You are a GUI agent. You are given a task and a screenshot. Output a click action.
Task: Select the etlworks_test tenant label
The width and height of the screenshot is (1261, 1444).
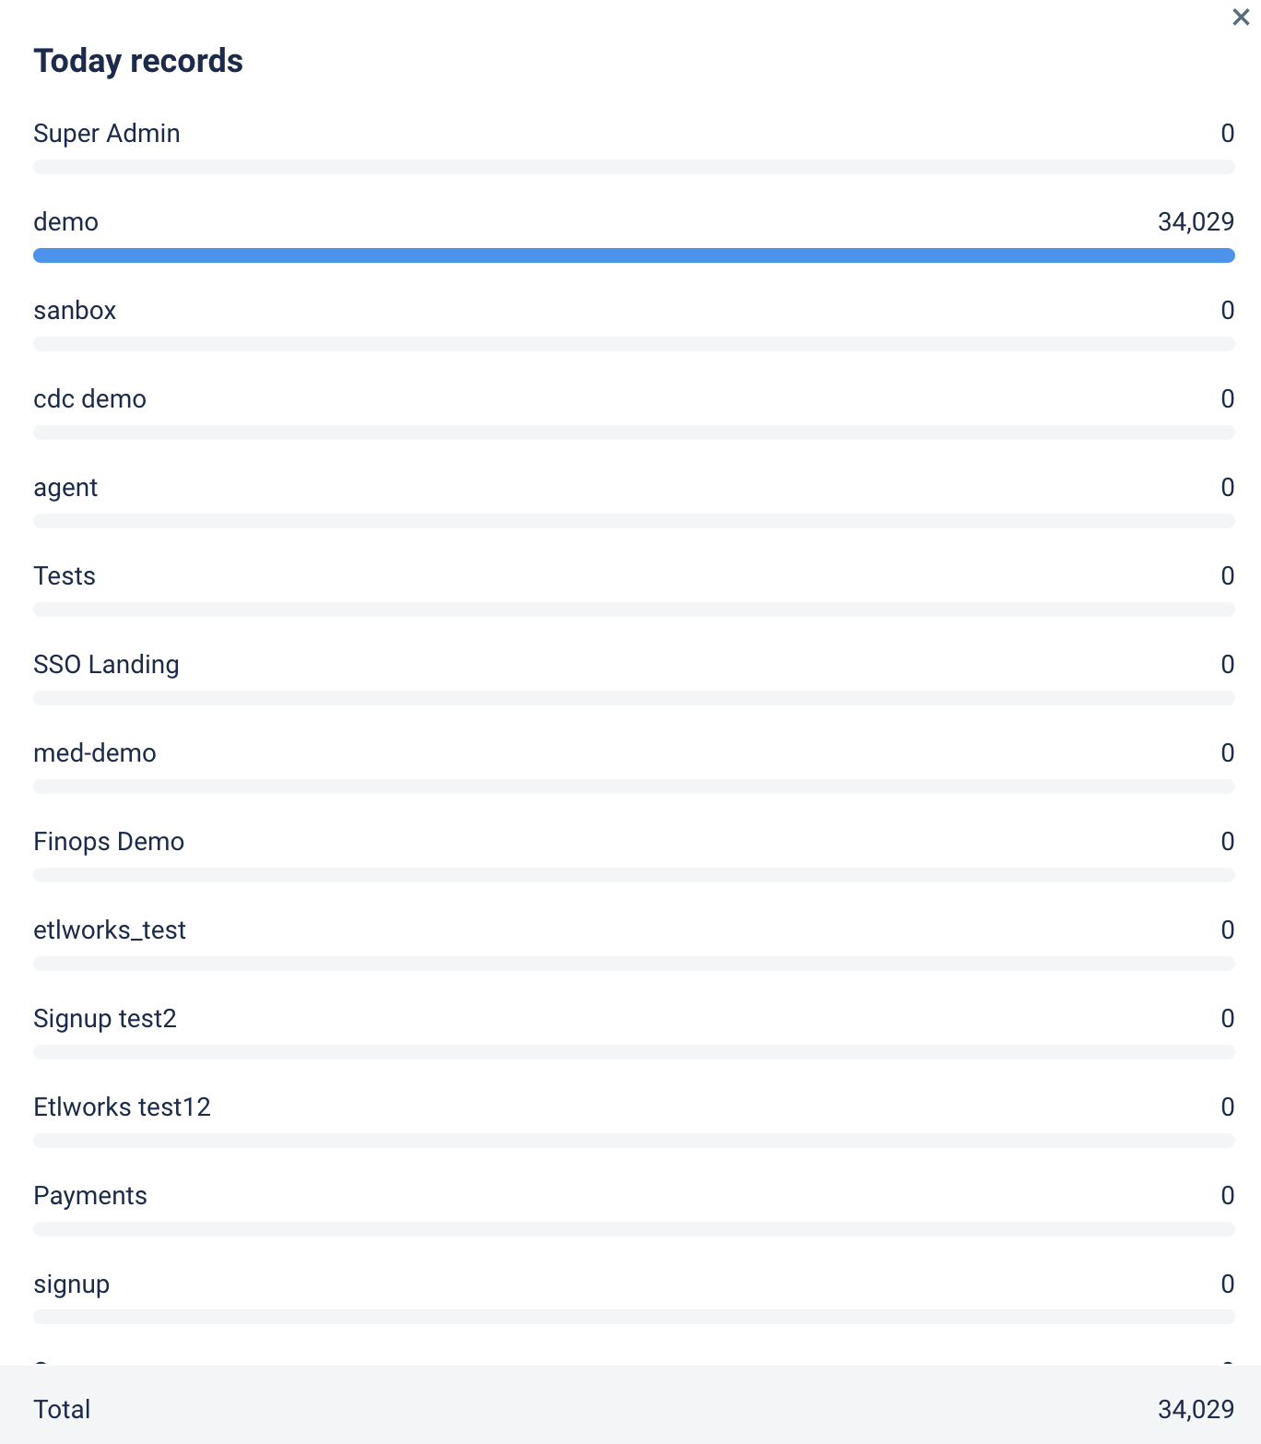point(110,930)
